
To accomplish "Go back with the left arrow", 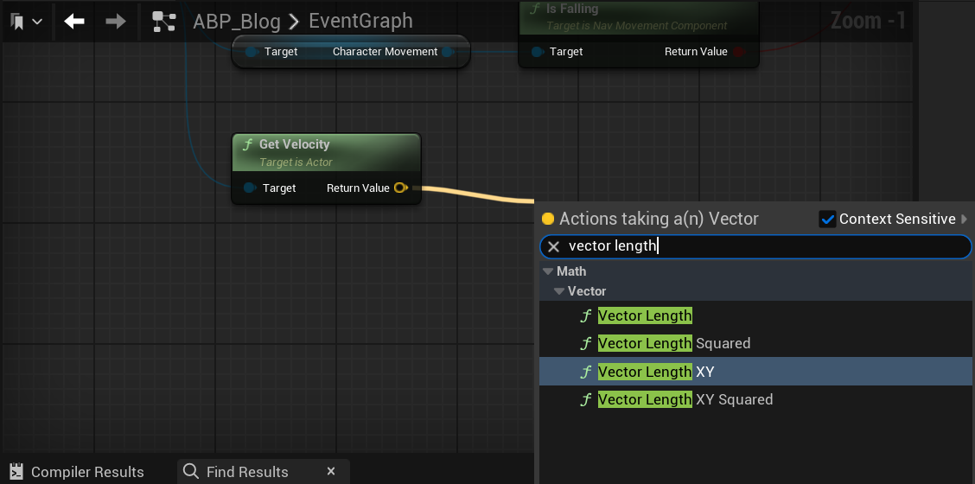I will coord(74,22).
